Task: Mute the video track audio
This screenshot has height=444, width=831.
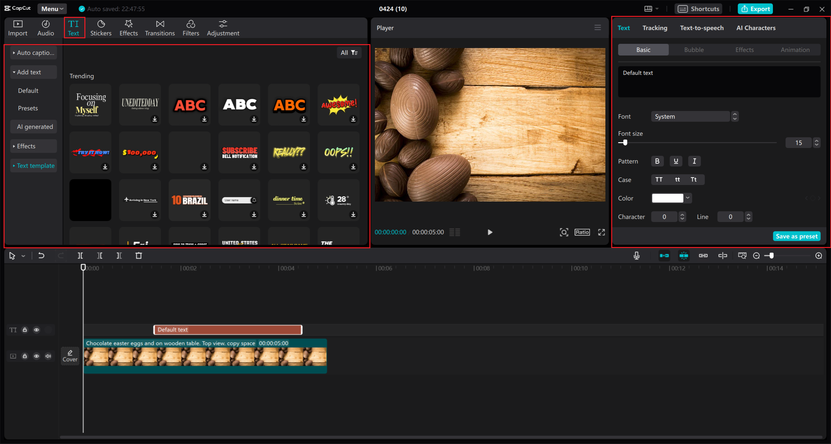Action: pyautogui.click(x=48, y=356)
